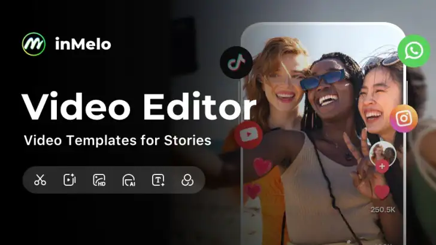Click "Video Templates for Stories" subtitle
This screenshot has width=436, height=245.
[x=117, y=140]
